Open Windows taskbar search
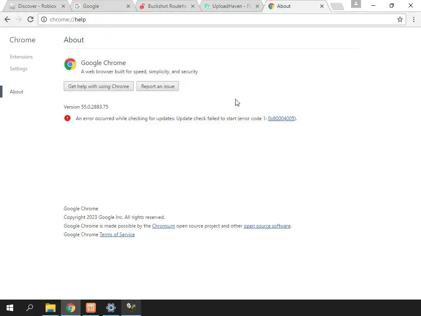This screenshot has width=421, height=316. (30, 308)
